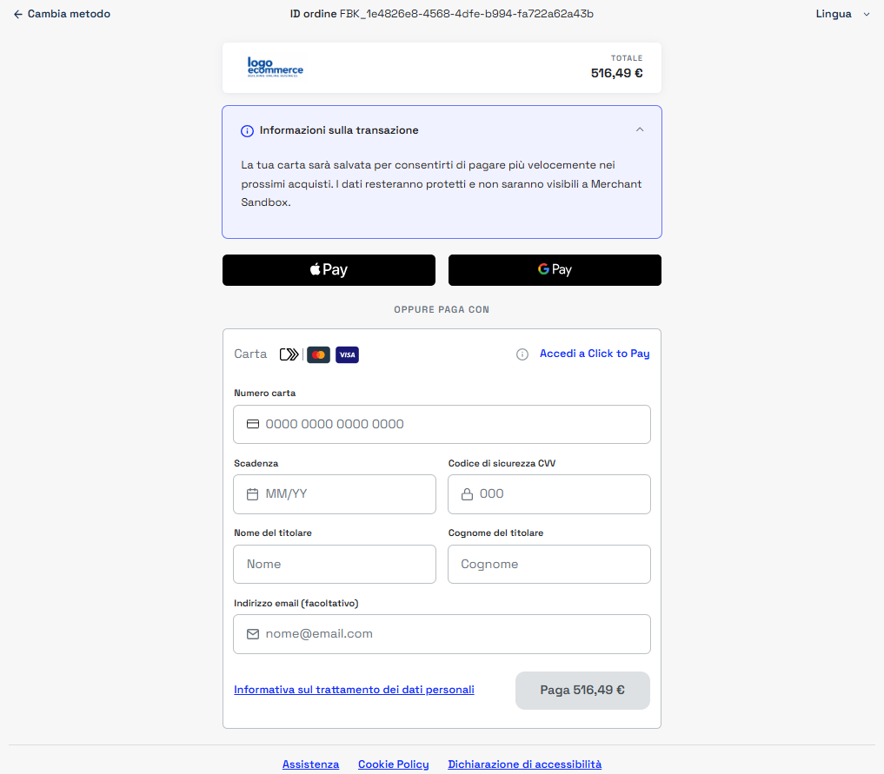Click the padlock icon in CVV field
The width and height of the screenshot is (884, 774).
(467, 494)
